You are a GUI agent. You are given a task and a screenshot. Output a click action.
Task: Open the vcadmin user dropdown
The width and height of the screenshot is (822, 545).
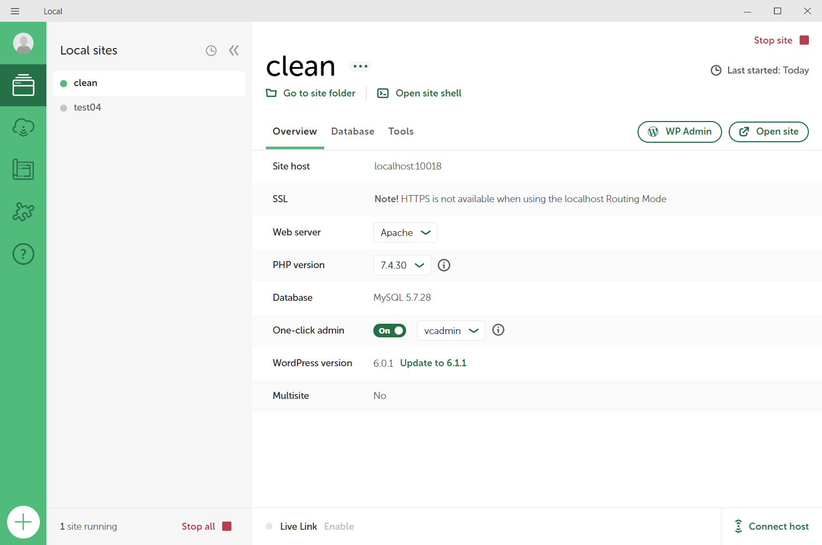click(x=451, y=331)
